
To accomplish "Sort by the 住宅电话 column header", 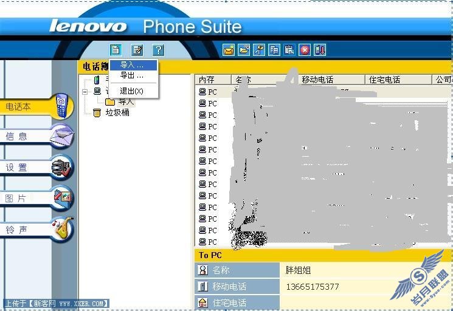I will pyautogui.click(x=398, y=80).
